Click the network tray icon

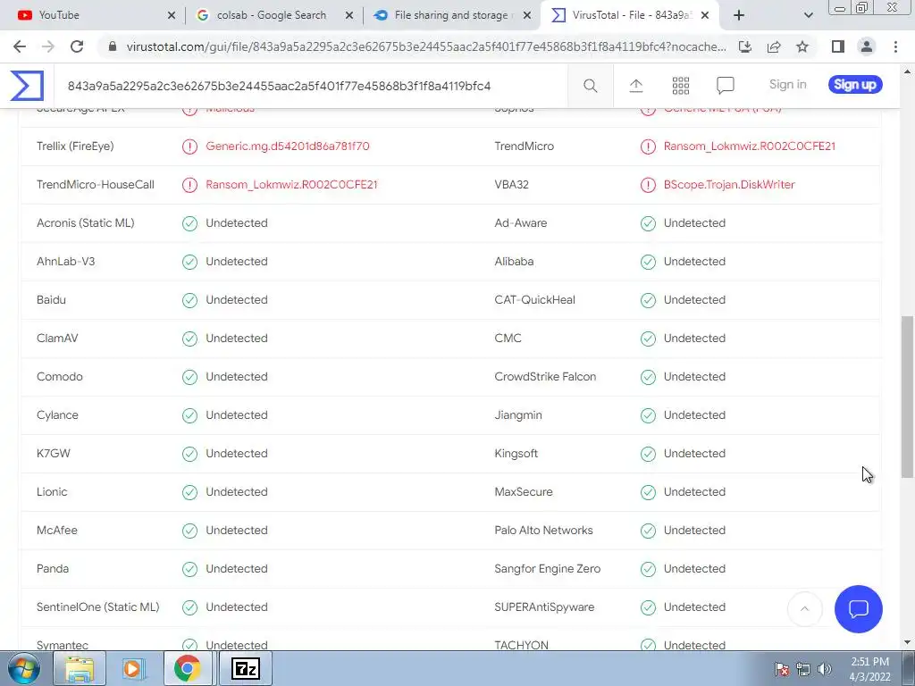tap(803, 669)
